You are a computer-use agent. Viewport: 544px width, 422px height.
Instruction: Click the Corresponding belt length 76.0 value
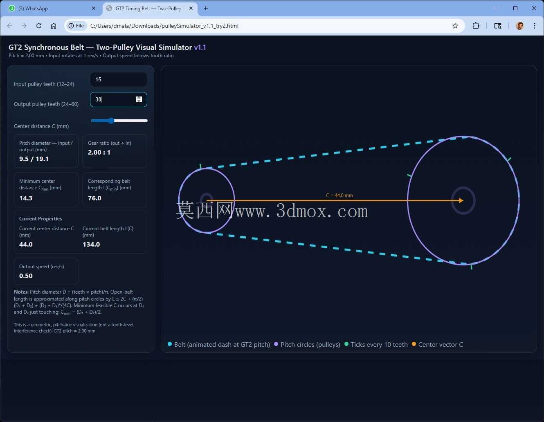[x=94, y=198]
